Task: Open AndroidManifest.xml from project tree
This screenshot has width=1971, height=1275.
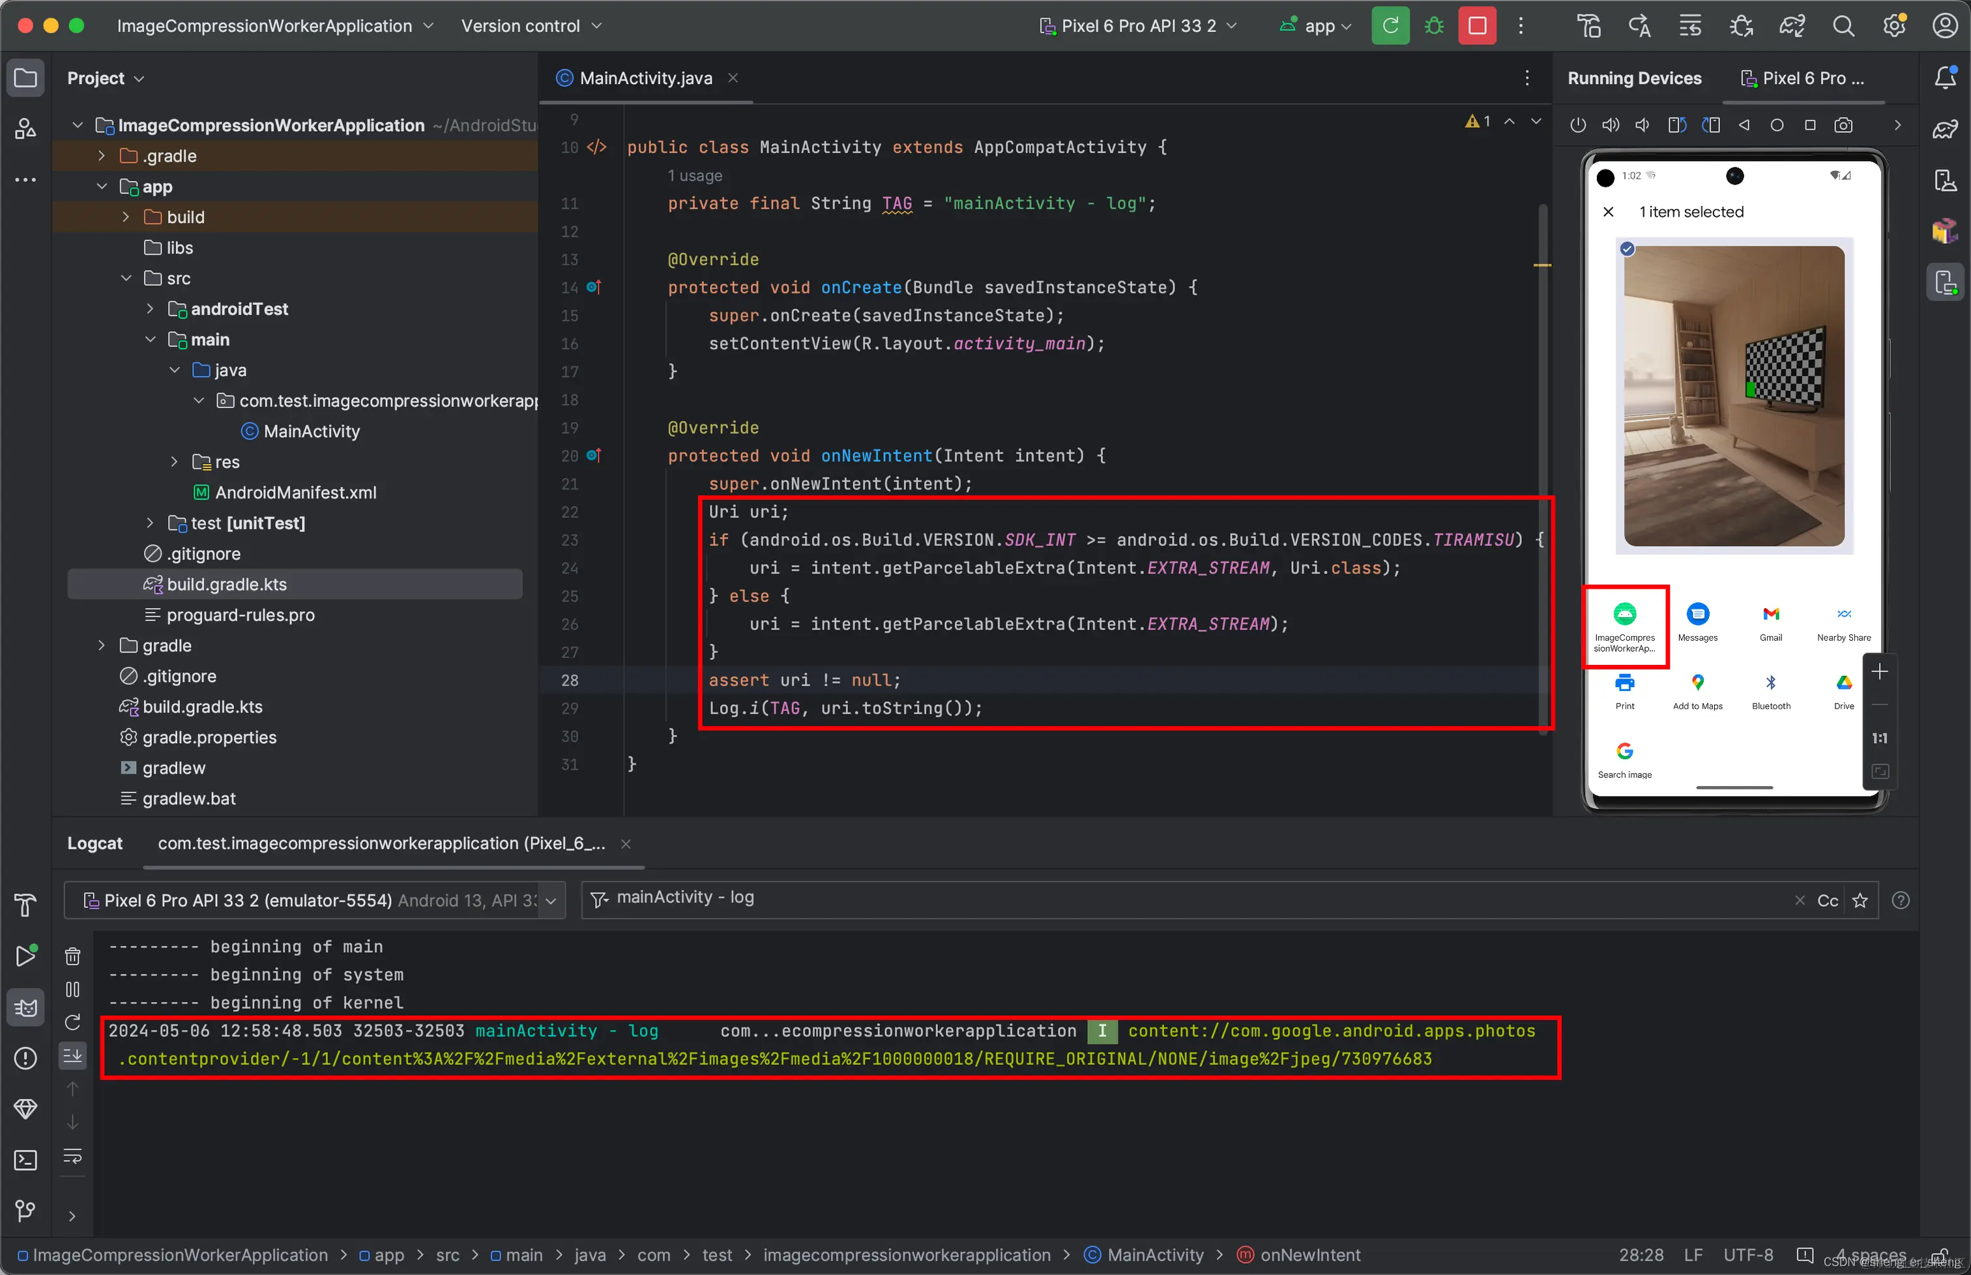Action: (x=295, y=493)
